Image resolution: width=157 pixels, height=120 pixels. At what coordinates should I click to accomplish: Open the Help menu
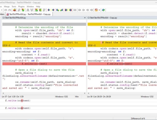tap(38, 7)
